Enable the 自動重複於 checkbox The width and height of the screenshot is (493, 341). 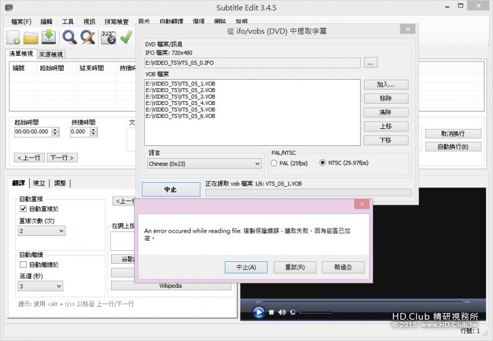[23, 209]
